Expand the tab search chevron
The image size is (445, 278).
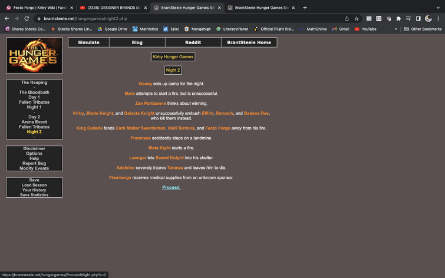pos(438,8)
